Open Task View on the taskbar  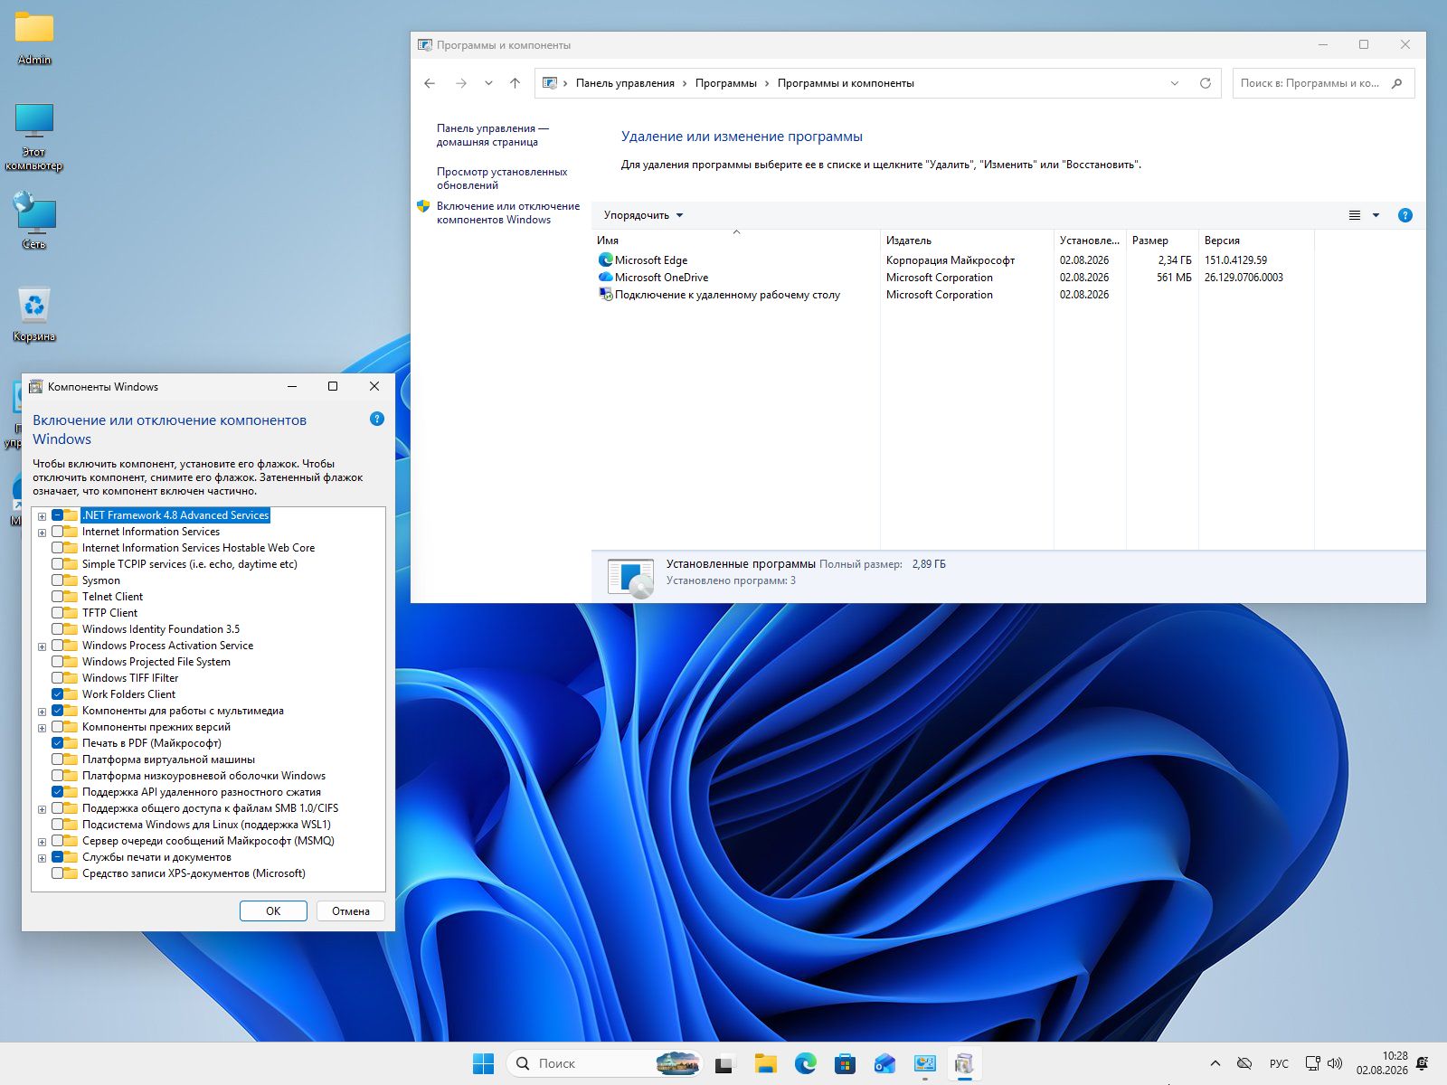tap(723, 1063)
